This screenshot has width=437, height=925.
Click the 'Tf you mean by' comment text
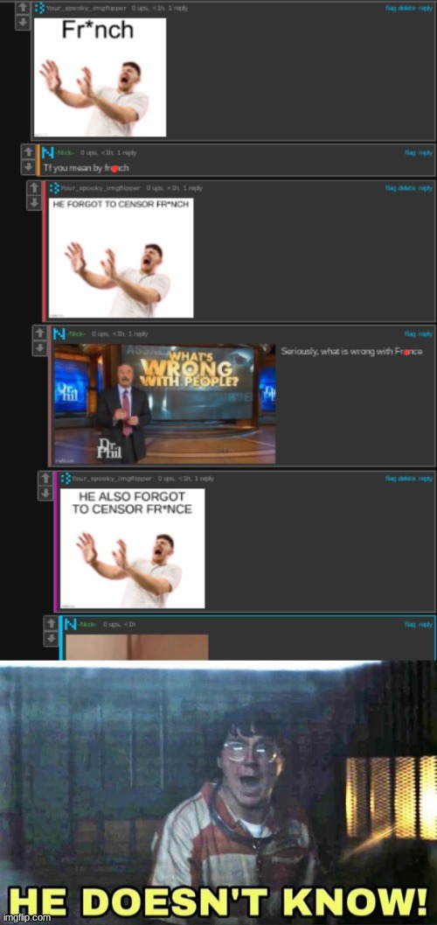click(x=86, y=168)
